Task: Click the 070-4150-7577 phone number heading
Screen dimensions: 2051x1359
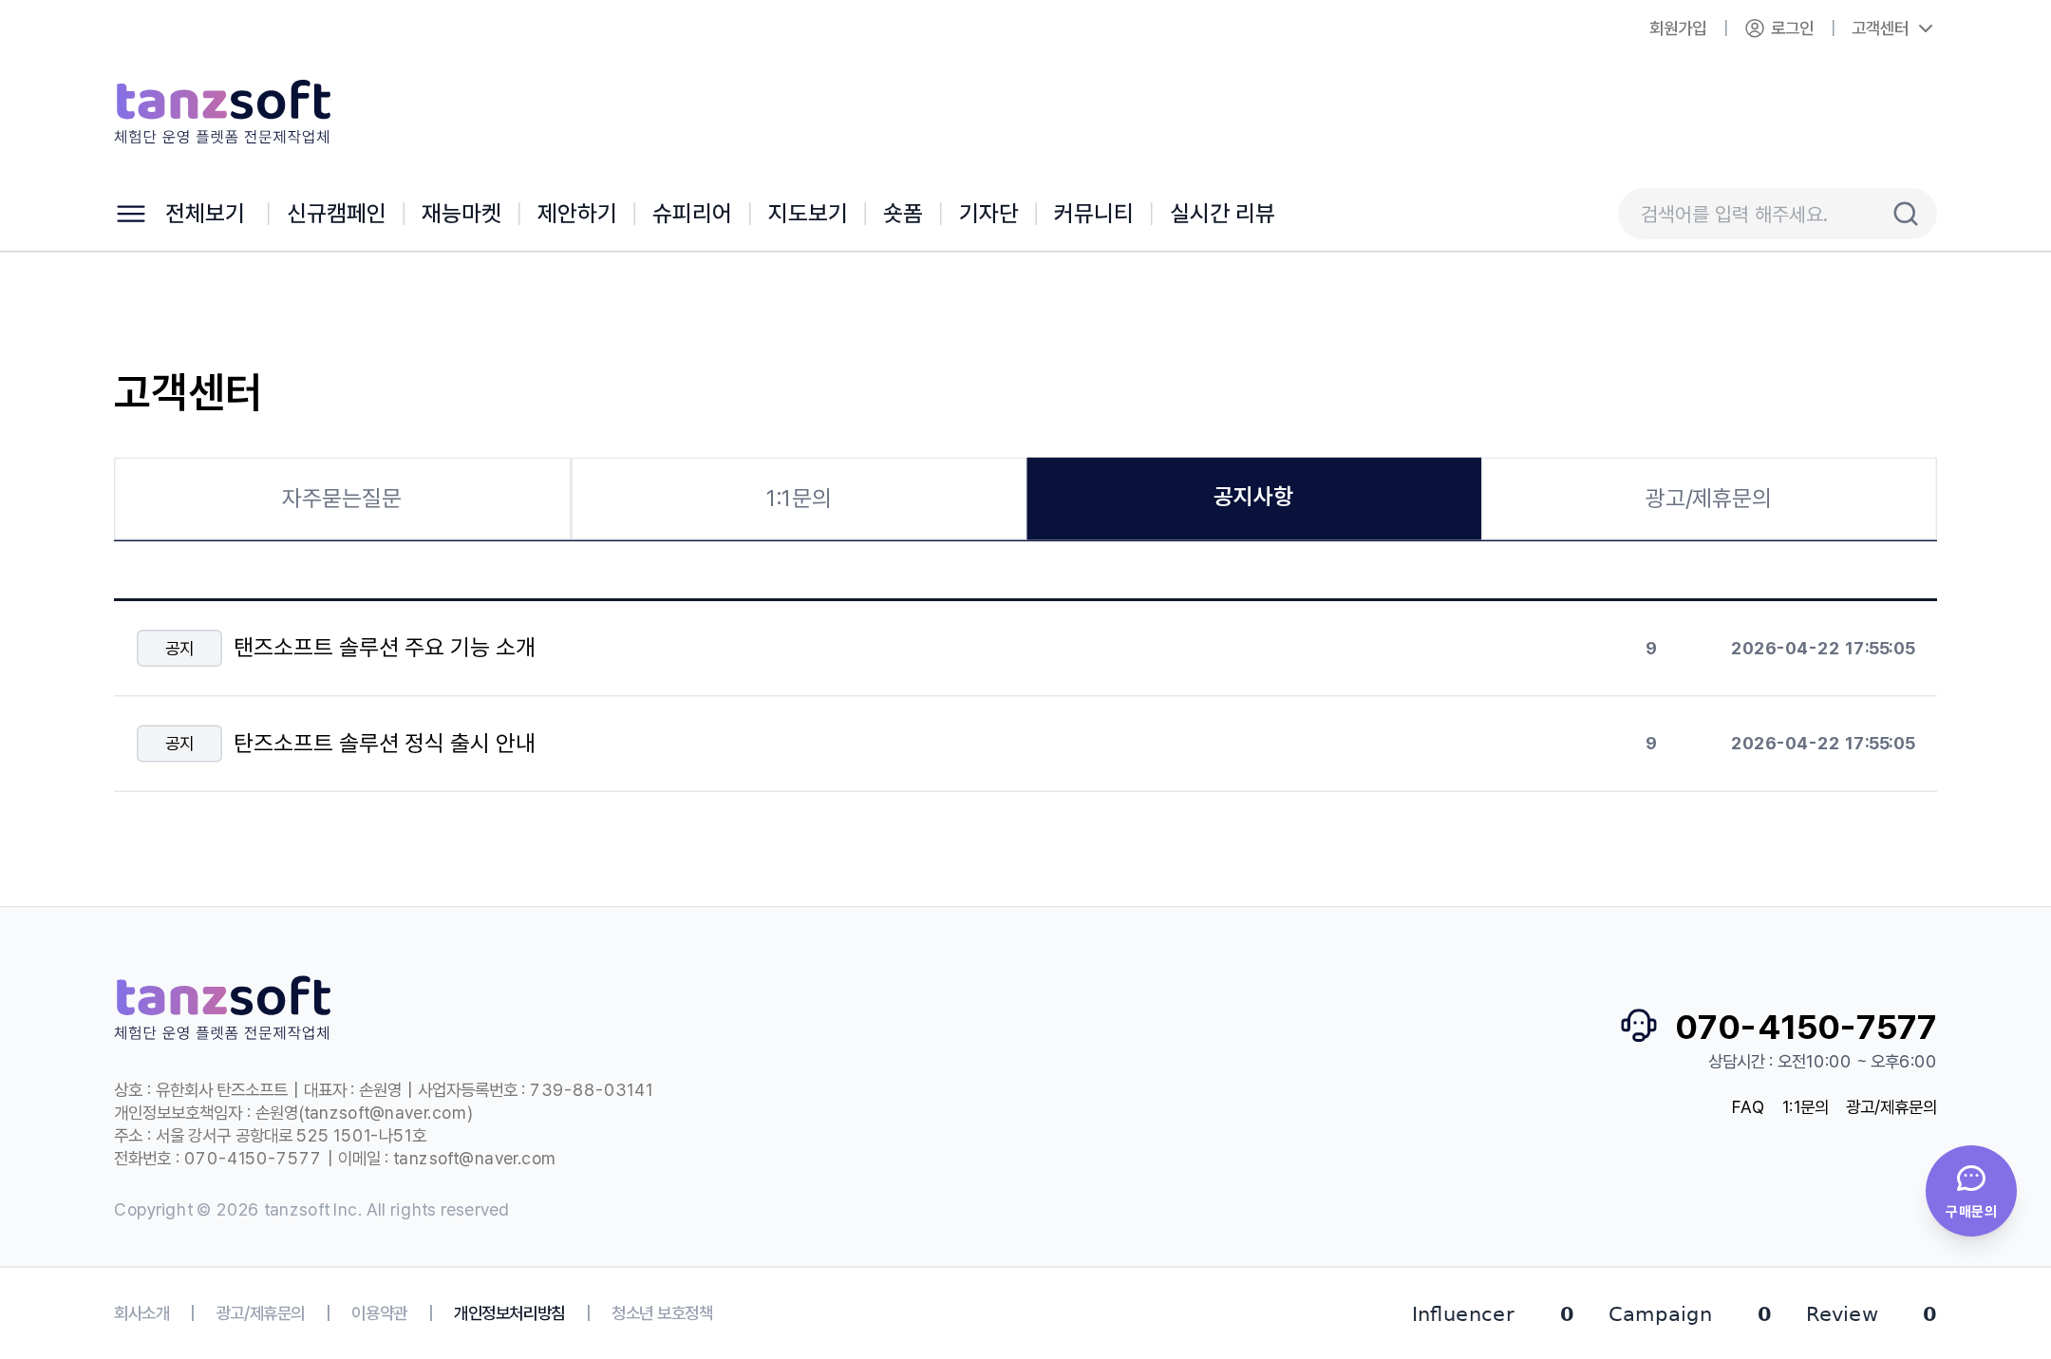Action: pyautogui.click(x=1805, y=1027)
